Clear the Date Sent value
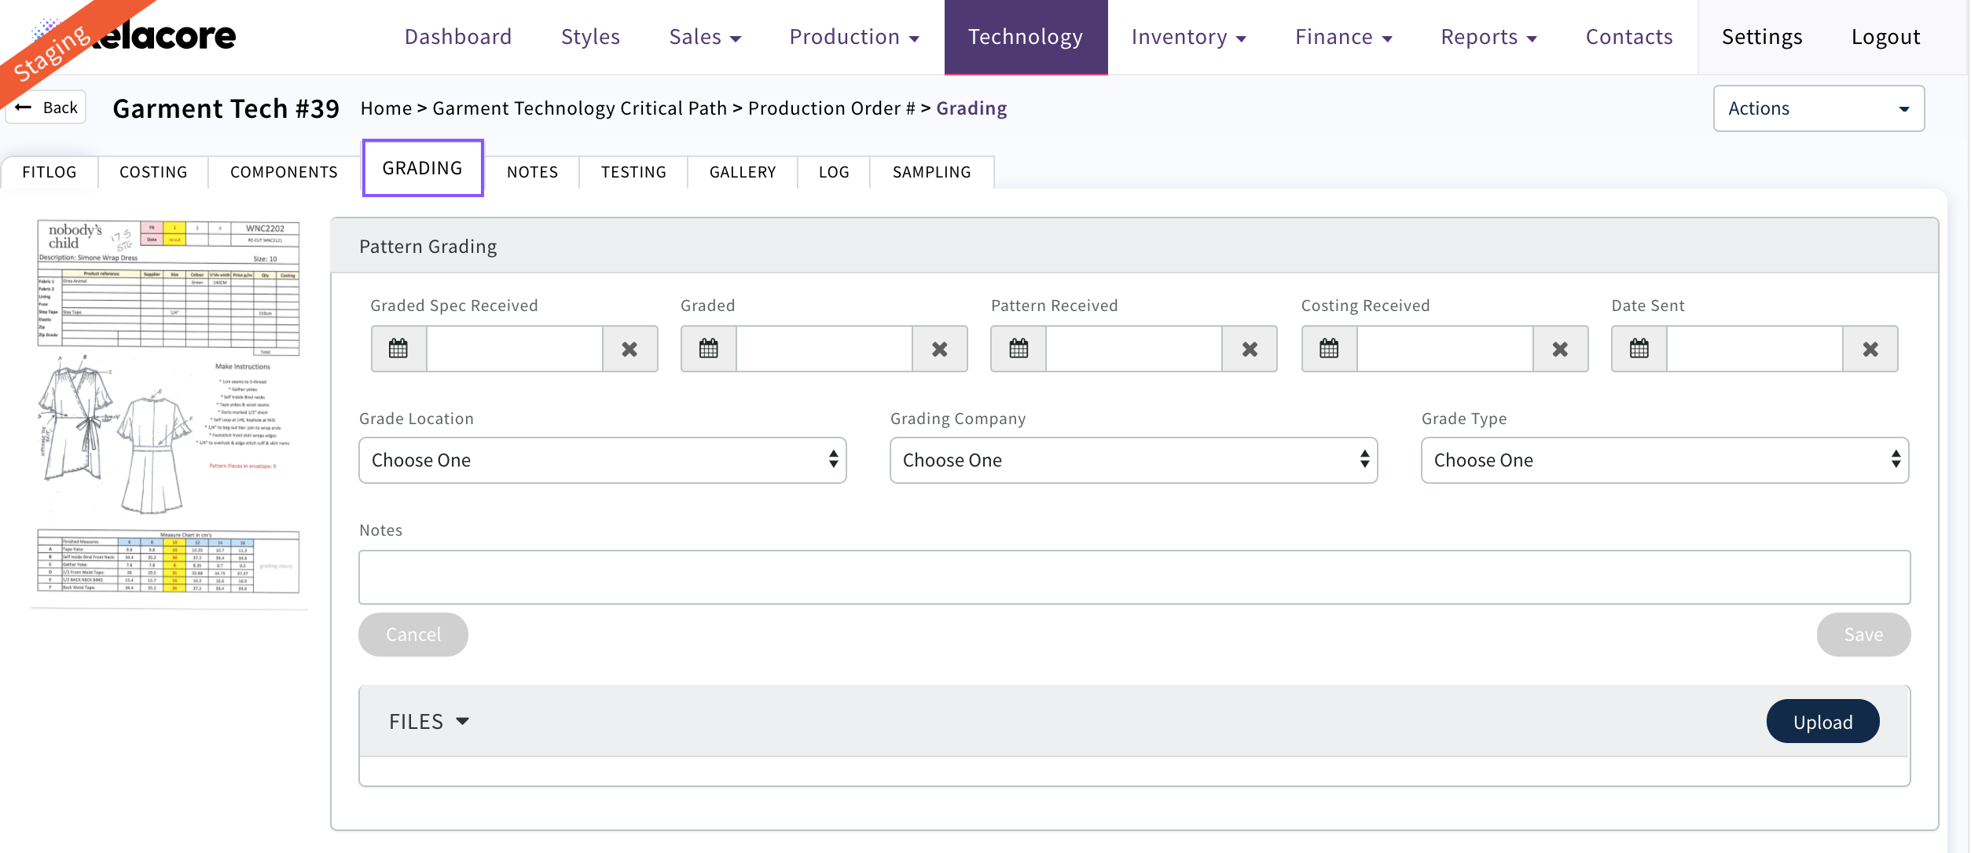This screenshot has height=853, width=1971. coord(1870,349)
